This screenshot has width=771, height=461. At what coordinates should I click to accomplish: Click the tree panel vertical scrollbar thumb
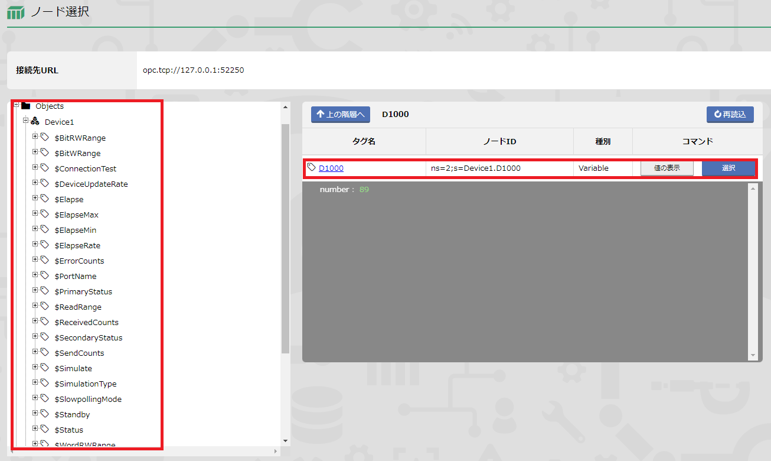coord(285,238)
